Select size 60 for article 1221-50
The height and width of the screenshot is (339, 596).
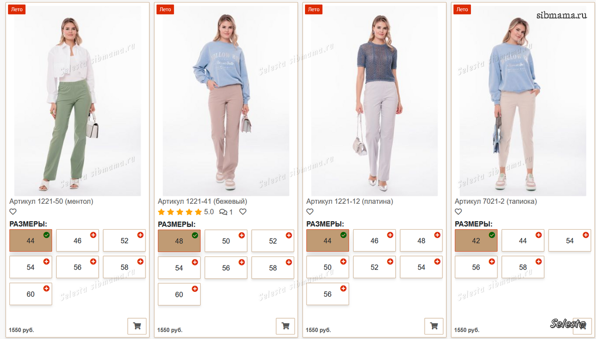click(x=31, y=294)
